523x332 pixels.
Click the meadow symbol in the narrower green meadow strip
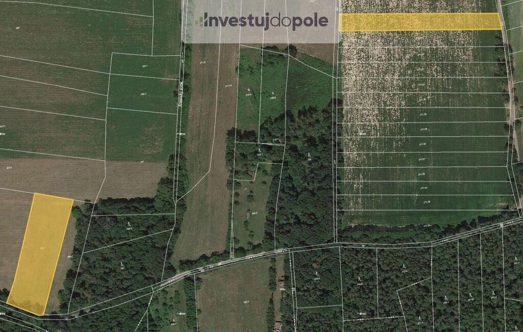tap(249, 90)
